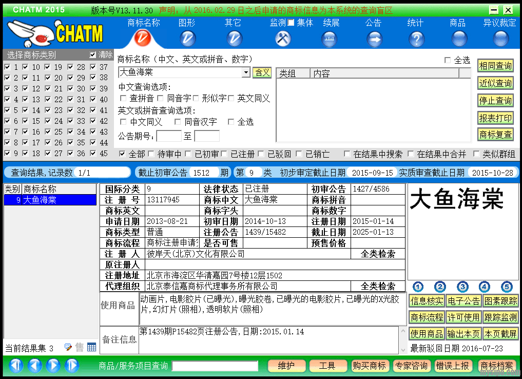
Task: Open the 公告 announcement arrow icon
Action: coord(374,39)
